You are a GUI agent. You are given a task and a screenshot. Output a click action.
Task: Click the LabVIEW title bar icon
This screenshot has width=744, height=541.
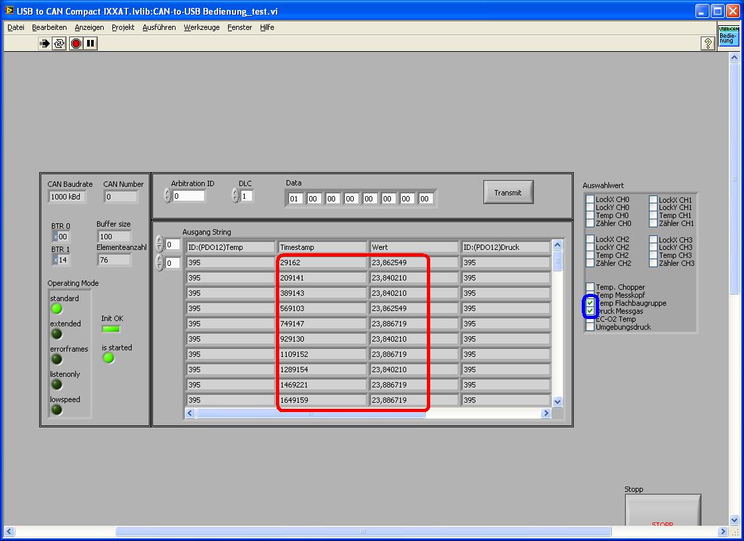click(x=9, y=11)
